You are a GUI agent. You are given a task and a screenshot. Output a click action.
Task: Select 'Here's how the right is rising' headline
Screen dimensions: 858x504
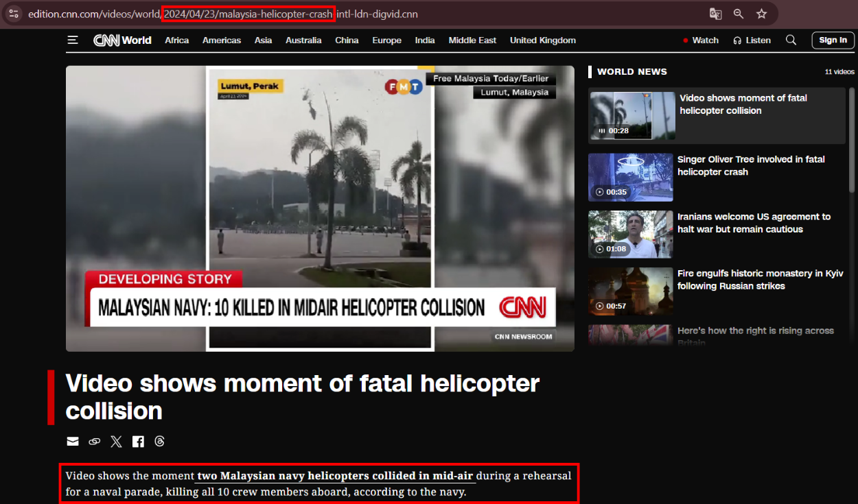coord(756,336)
